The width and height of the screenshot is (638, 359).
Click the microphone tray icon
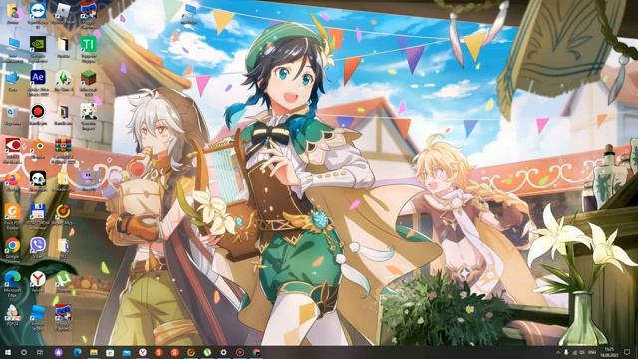pos(566,352)
